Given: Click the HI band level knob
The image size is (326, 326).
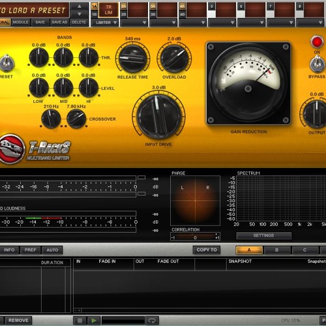Looking at the screenshot, I should 88,88.
